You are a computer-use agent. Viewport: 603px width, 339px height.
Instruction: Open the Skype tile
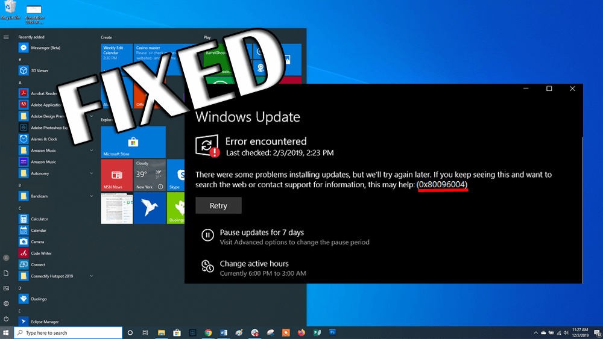175,175
